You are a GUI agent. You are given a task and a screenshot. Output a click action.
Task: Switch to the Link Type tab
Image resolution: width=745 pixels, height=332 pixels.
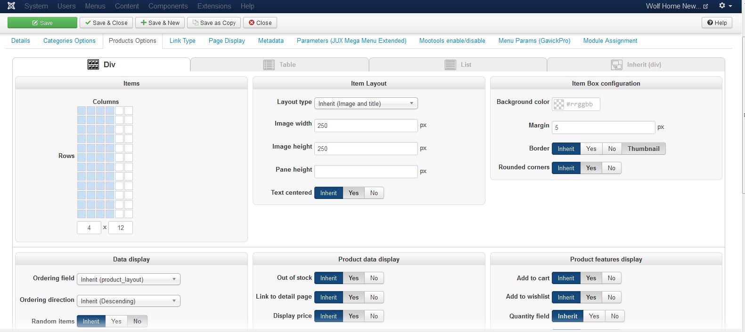(182, 40)
